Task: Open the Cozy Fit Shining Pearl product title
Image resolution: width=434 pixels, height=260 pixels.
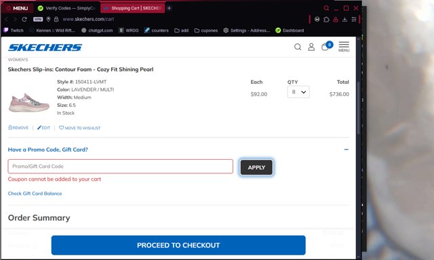Action: [81, 69]
